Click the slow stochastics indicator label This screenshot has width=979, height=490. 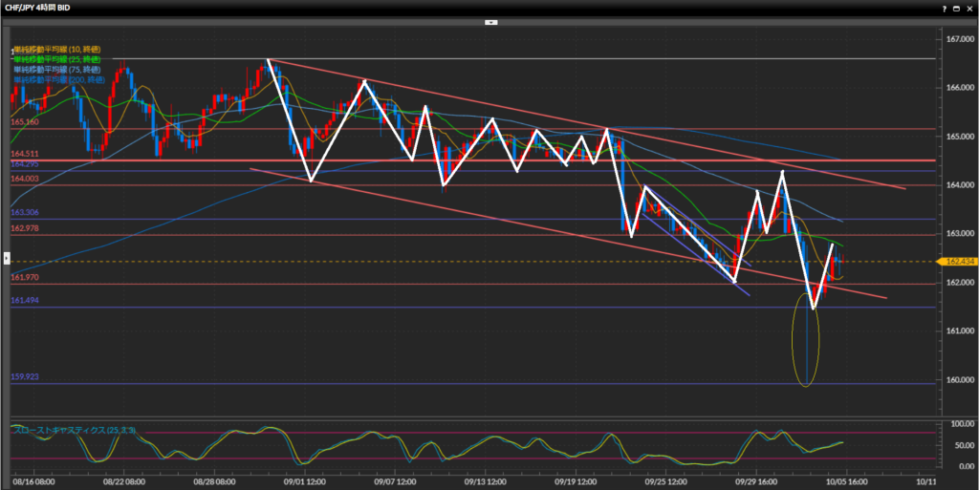pos(74,431)
